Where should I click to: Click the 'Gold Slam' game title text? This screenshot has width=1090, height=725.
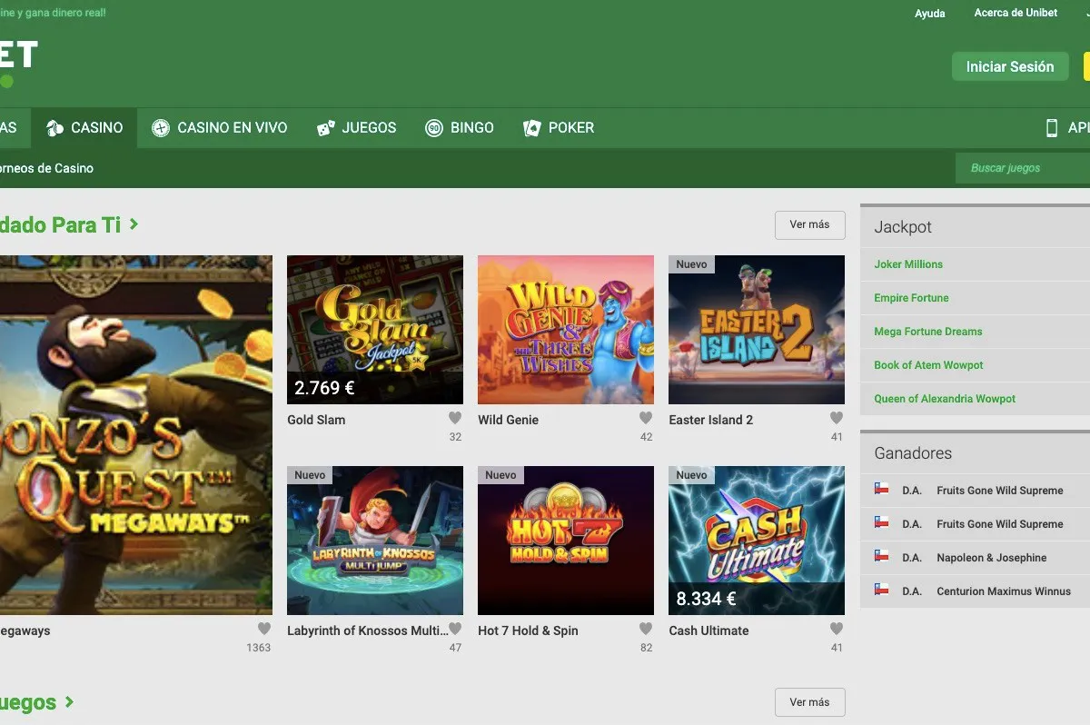pyautogui.click(x=316, y=420)
